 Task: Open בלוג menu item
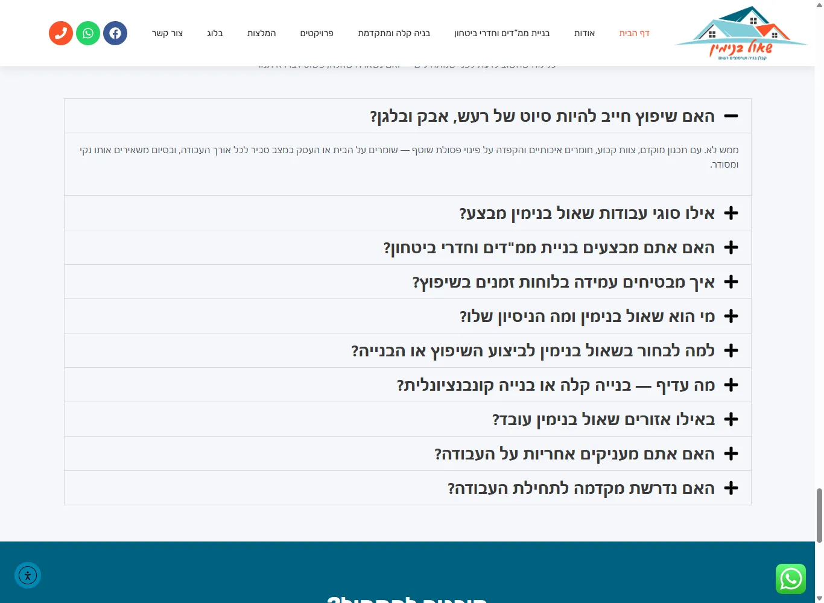coord(215,33)
